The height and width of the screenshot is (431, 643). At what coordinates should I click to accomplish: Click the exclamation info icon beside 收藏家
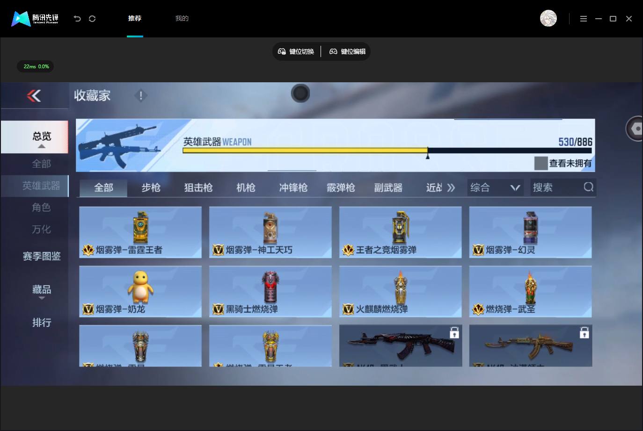tap(140, 95)
